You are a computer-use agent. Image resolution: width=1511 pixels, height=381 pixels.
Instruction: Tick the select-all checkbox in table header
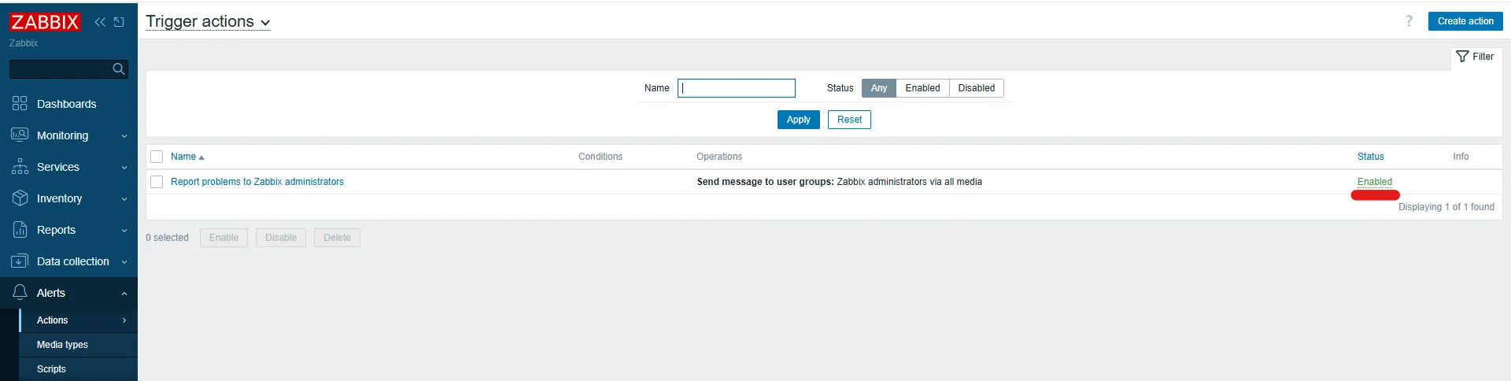click(x=157, y=157)
